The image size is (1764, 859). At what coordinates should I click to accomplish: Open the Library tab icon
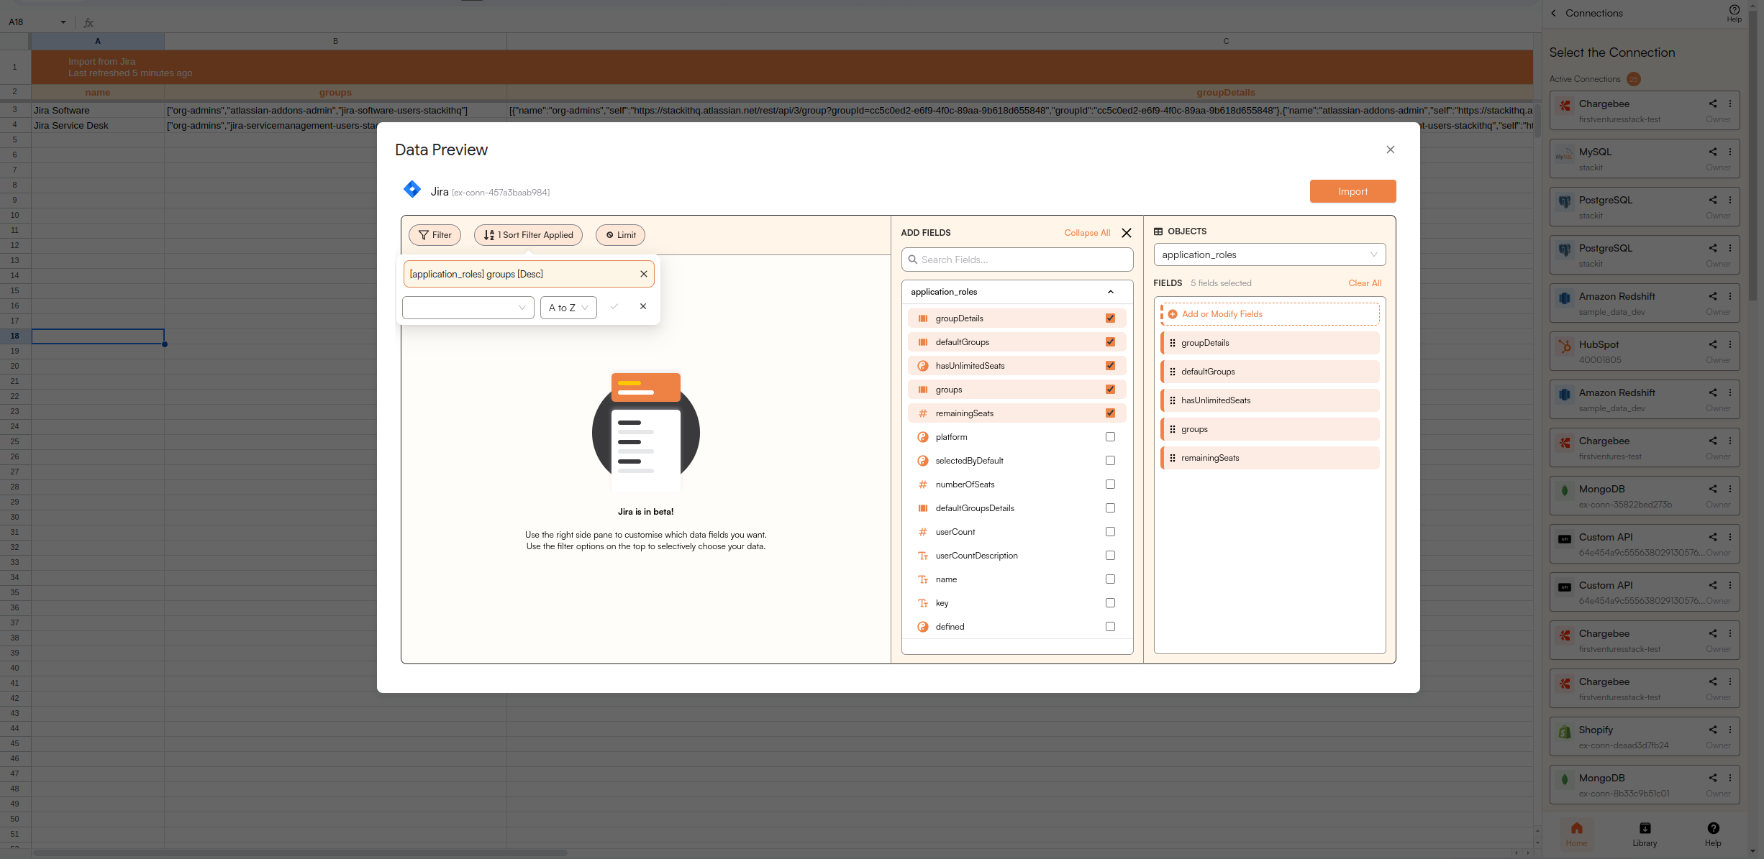[x=1645, y=828]
